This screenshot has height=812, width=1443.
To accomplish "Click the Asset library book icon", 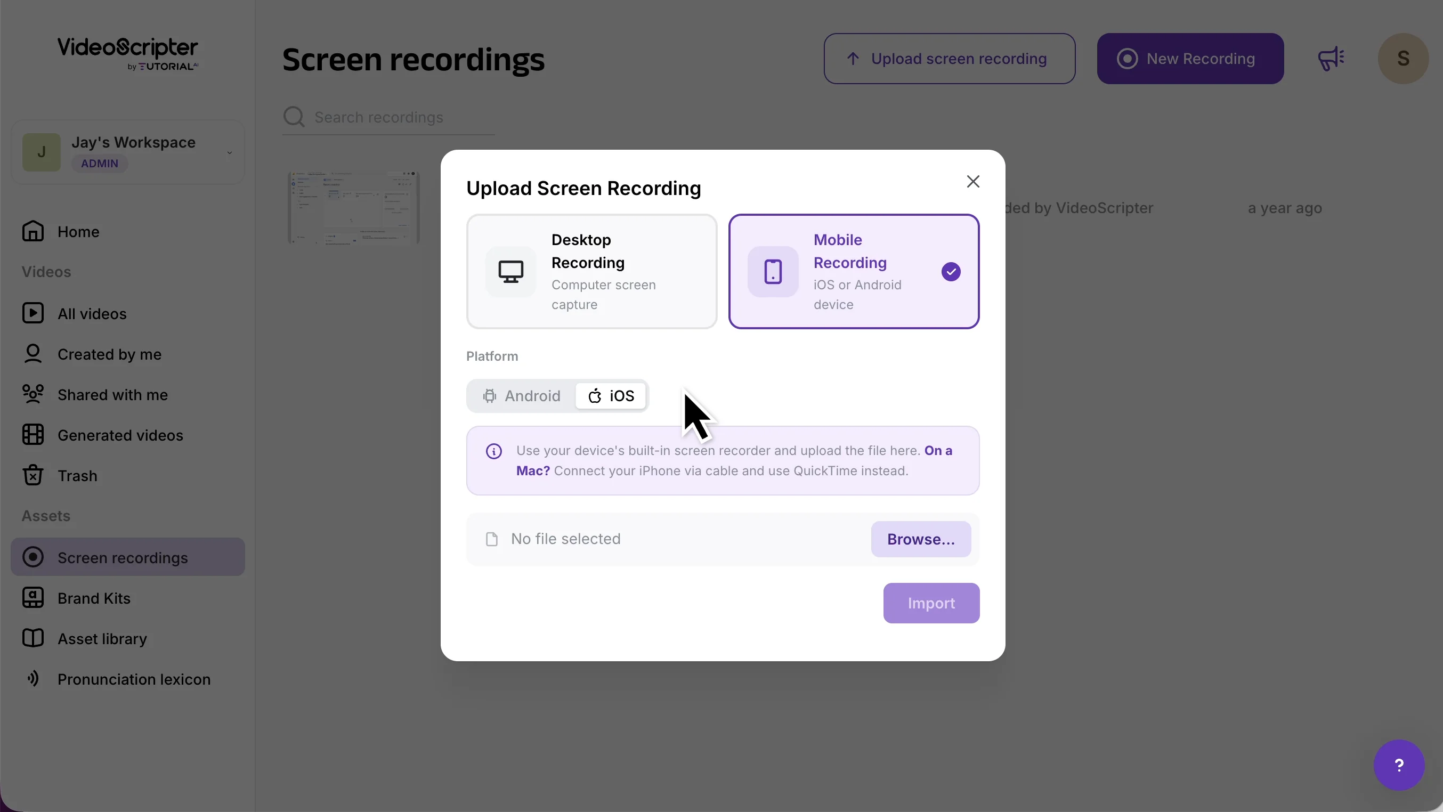I will pyautogui.click(x=33, y=638).
